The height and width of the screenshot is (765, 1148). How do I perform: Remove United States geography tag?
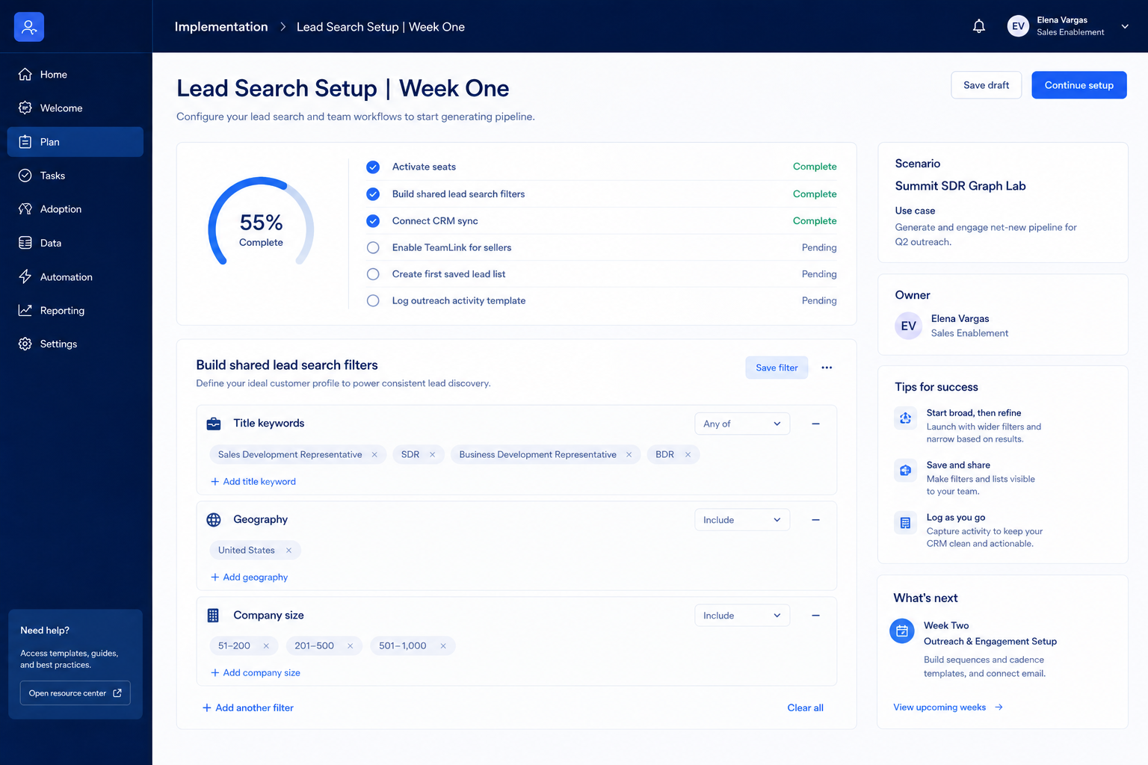pyautogui.click(x=288, y=550)
